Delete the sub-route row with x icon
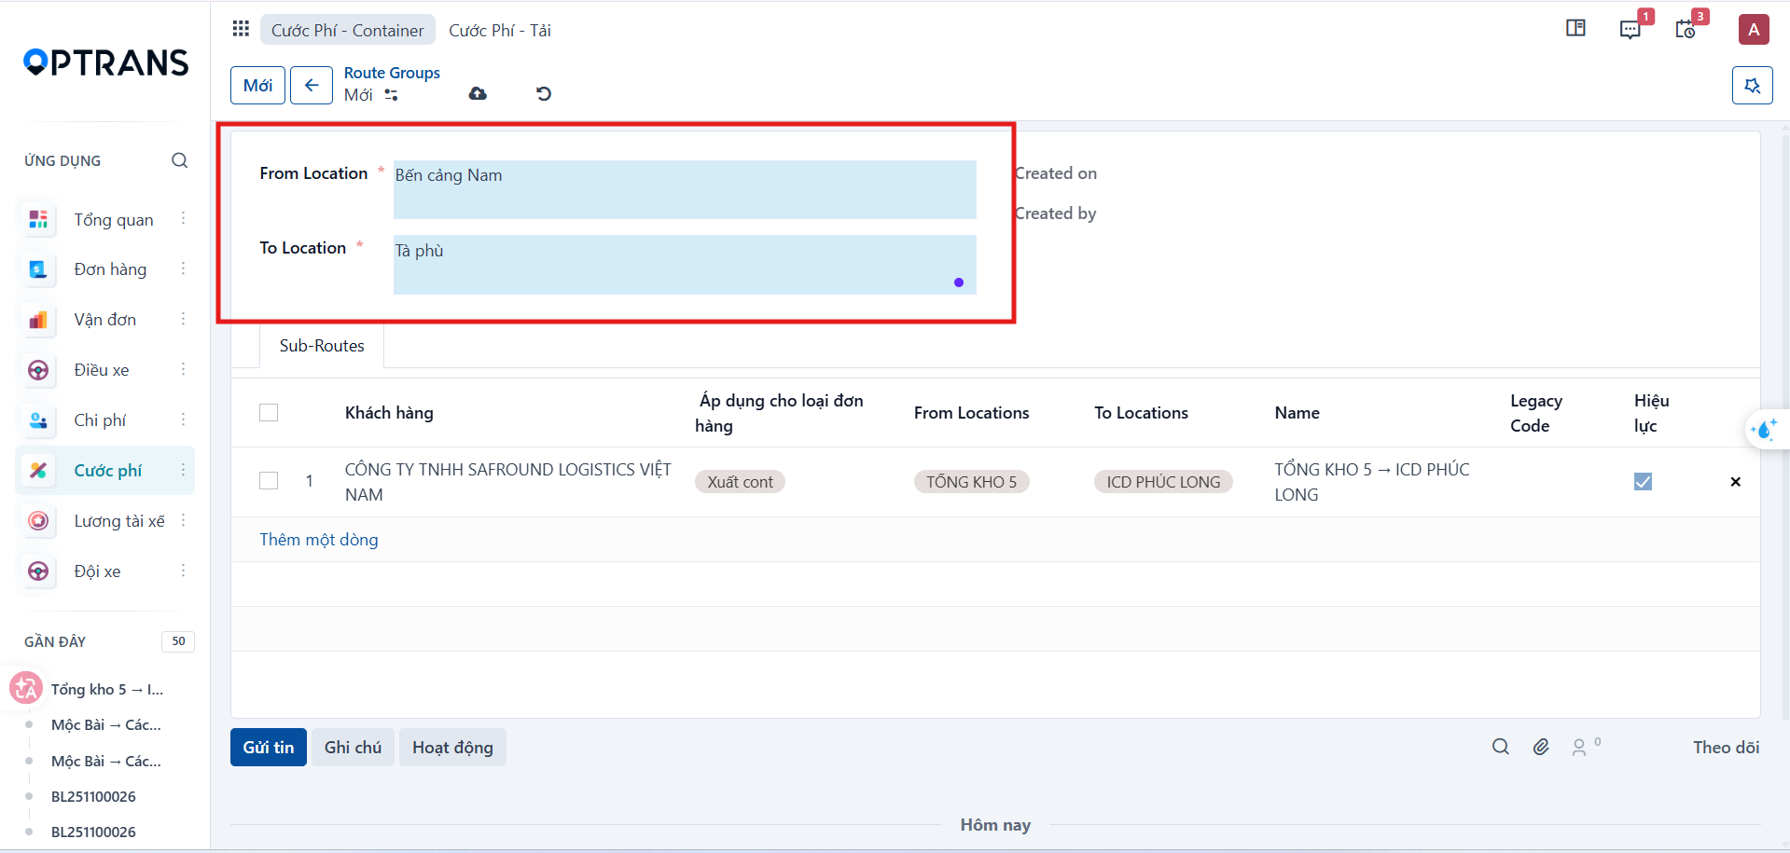Screen dimensions: 1790x853 click(1735, 482)
